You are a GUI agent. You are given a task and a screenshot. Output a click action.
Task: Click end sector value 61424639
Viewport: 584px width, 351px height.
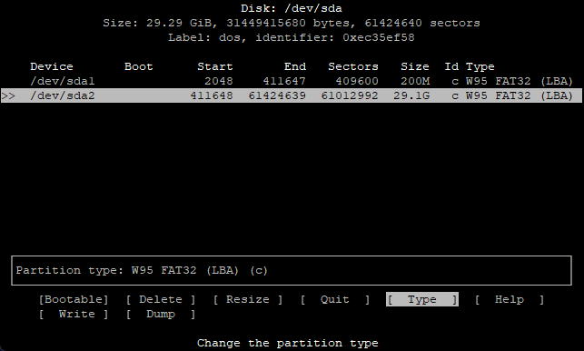pyautogui.click(x=277, y=95)
